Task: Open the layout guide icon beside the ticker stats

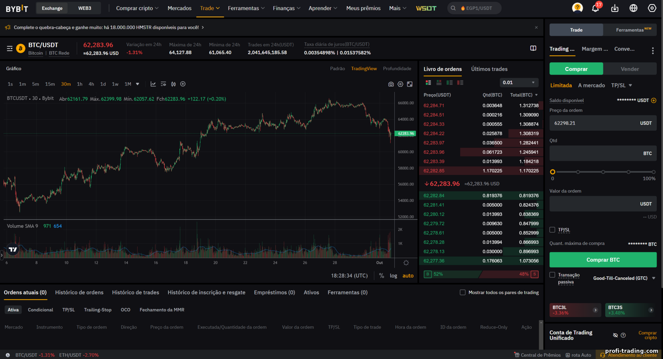Action: (x=533, y=48)
